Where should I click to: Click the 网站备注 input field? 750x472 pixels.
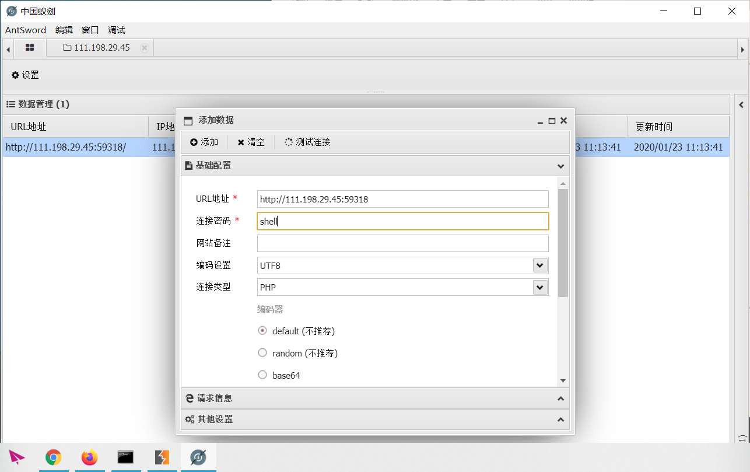tap(403, 243)
